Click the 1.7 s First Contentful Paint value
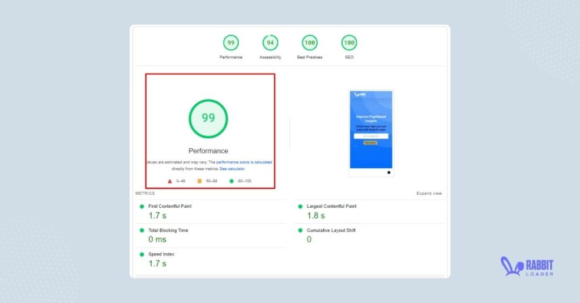 click(157, 216)
